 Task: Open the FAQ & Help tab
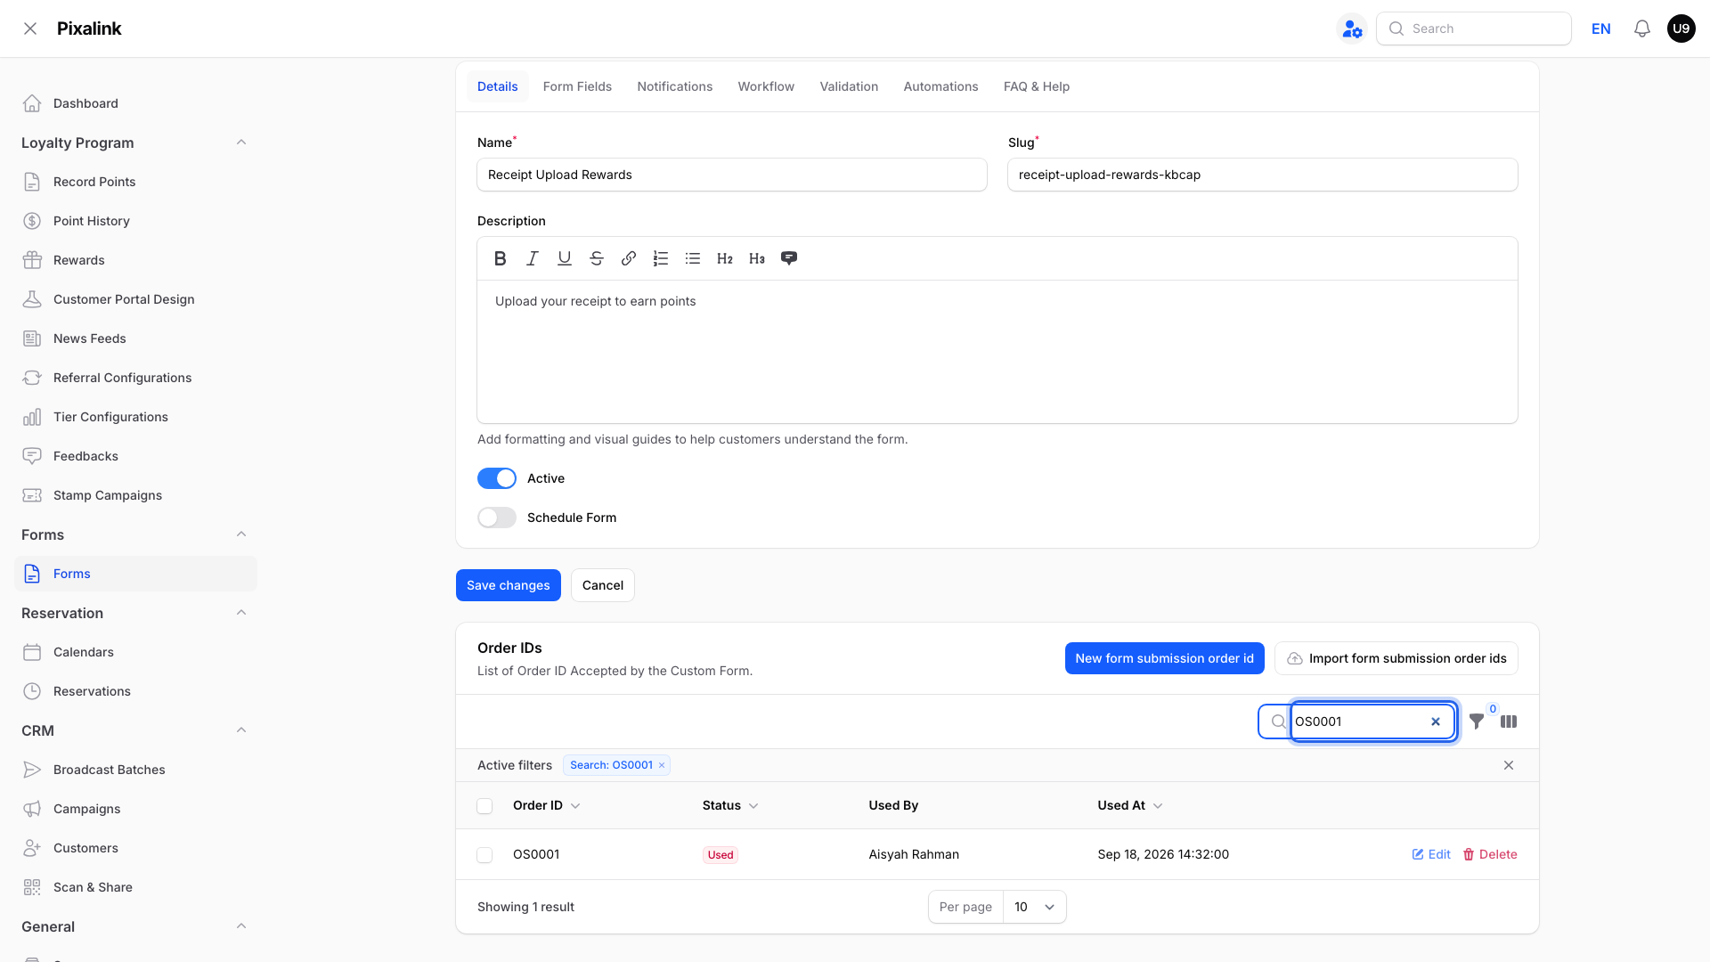coord(1036,86)
